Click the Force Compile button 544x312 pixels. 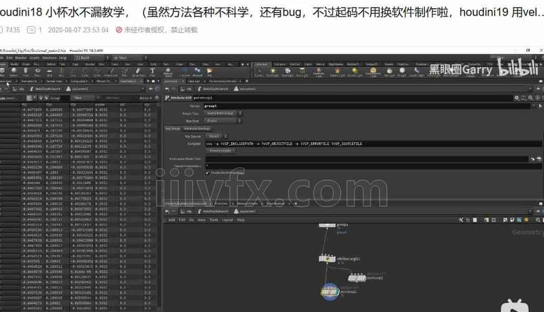pos(220,151)
